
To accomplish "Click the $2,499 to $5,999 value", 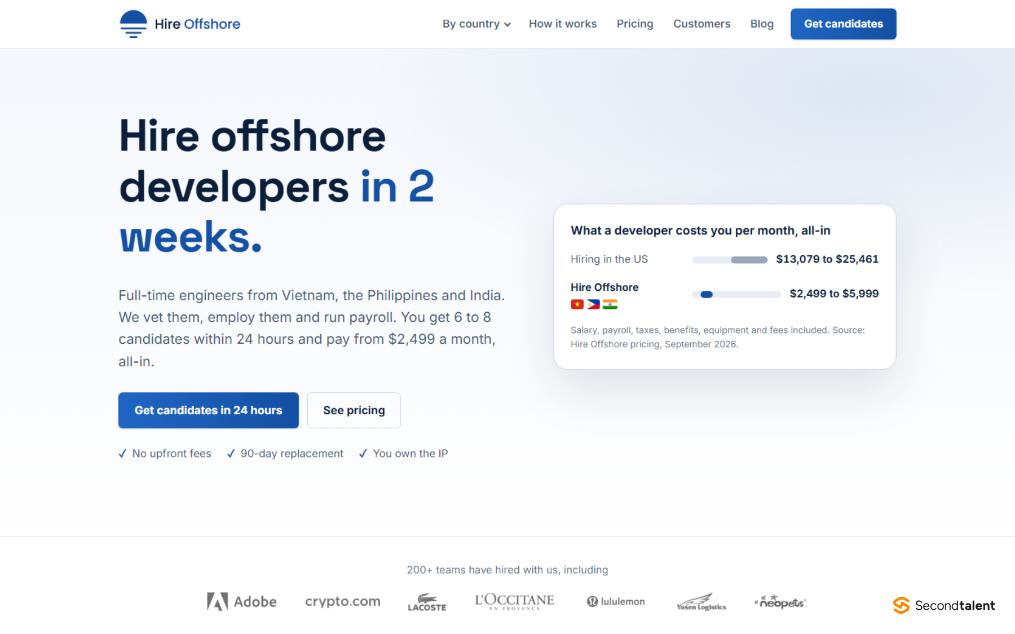I will tap(834, 294).
